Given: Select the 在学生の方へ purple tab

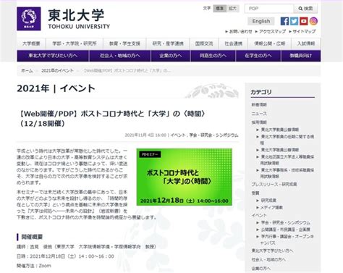Looking at the screenshot, I should [258, 56].
